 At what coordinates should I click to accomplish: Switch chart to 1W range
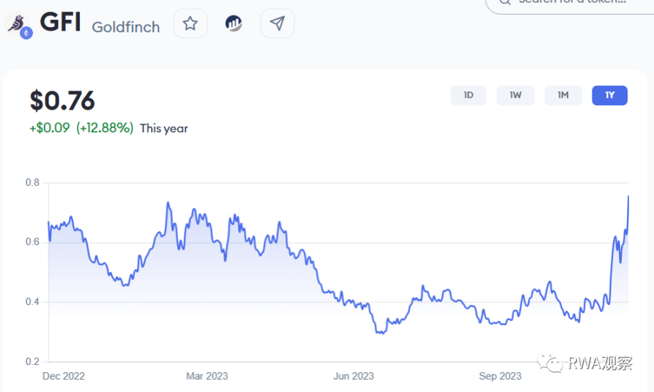click(516, 95)
